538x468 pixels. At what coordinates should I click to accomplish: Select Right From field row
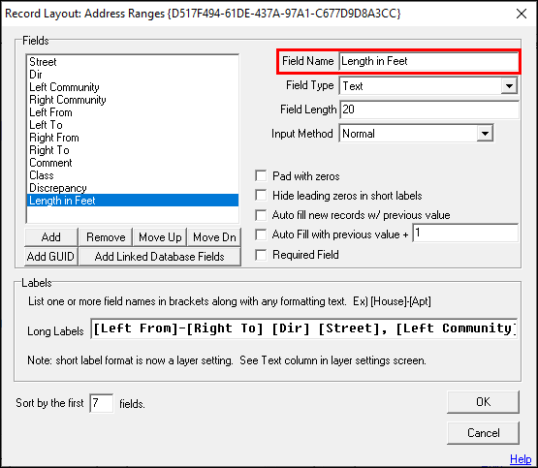(133, 138)
